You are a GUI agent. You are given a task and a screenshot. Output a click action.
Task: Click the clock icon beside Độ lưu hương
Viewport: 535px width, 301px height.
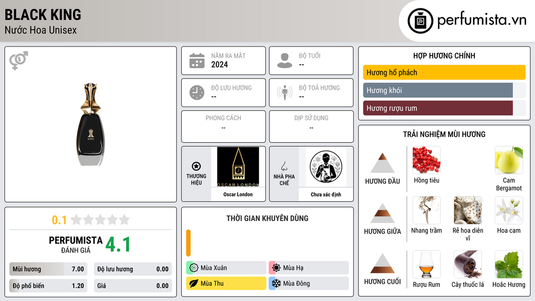coord(197,92)
